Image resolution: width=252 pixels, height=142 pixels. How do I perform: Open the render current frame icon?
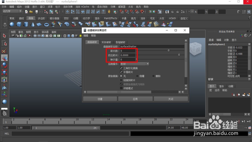coord(172,12)
